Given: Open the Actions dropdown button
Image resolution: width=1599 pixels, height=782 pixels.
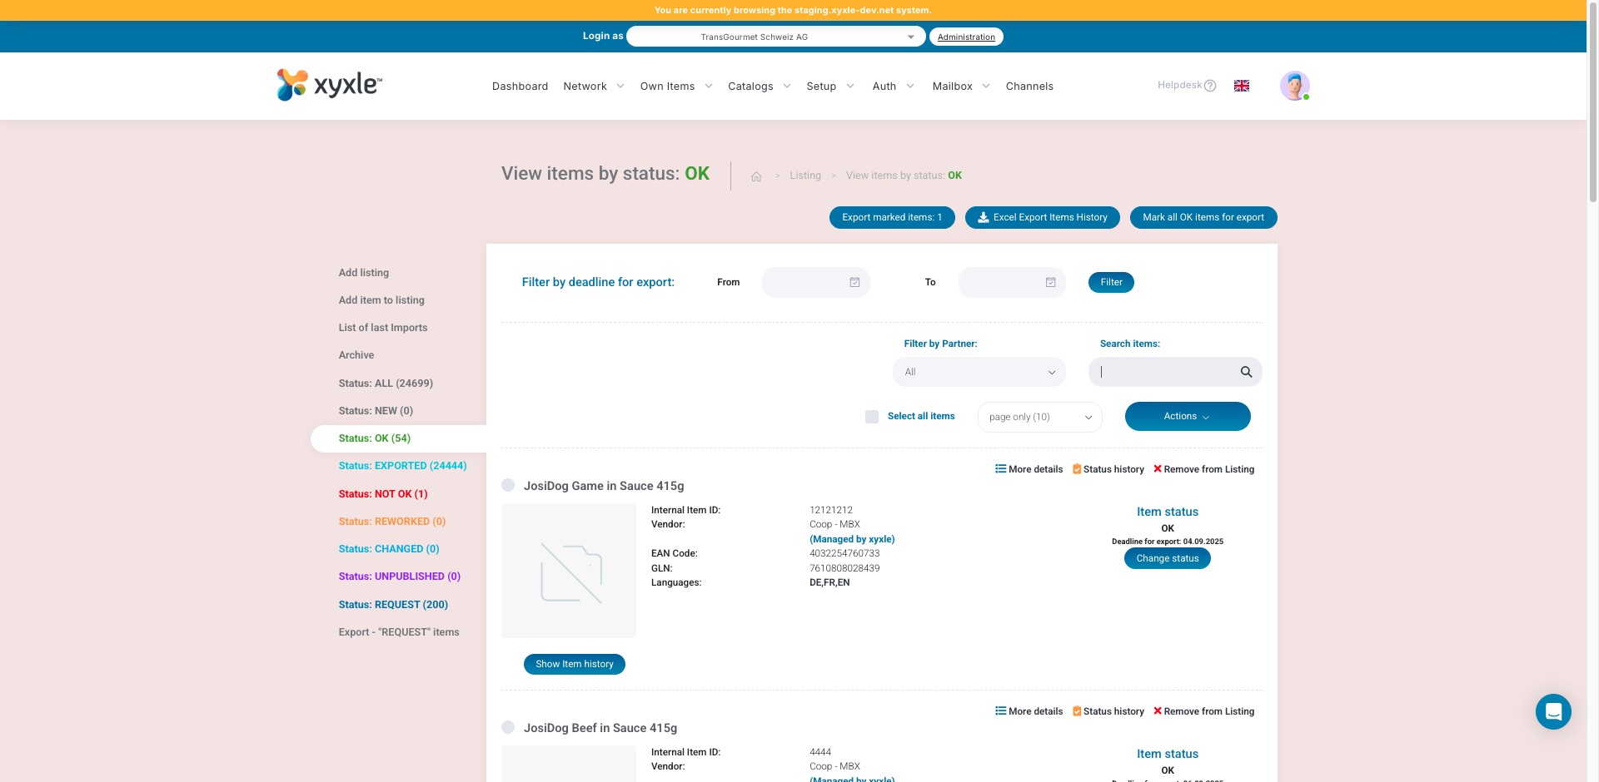Looking at the screenshot, I should tap(1188, 417).
